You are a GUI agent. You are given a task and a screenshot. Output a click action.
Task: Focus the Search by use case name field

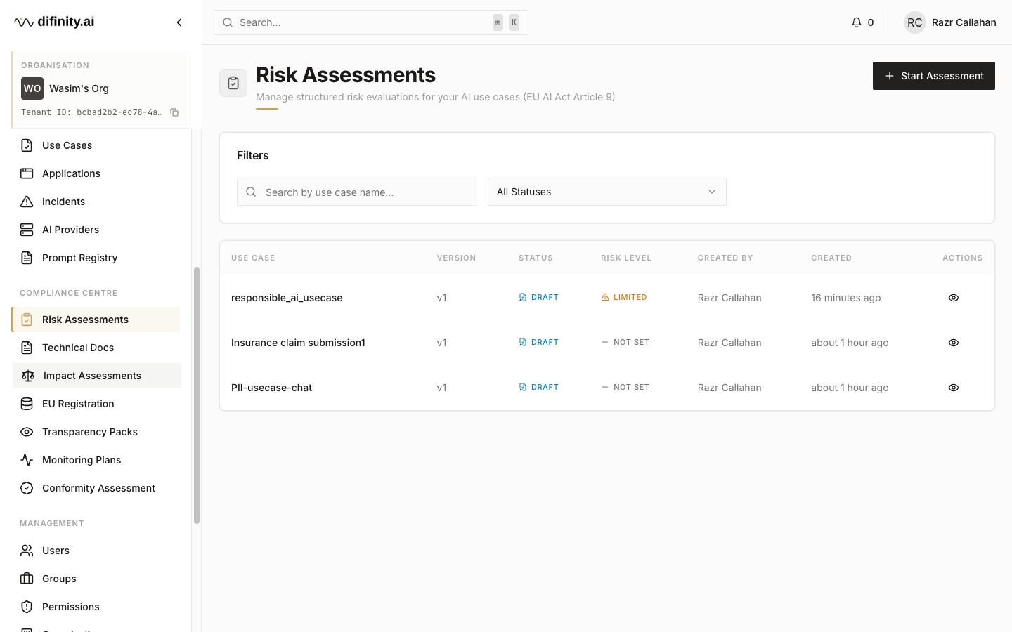(357, 192)
